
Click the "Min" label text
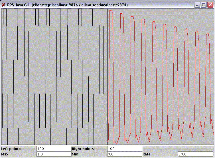[75, 154]
